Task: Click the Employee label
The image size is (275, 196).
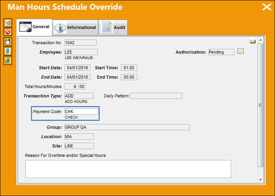Action: click(51, 52)
